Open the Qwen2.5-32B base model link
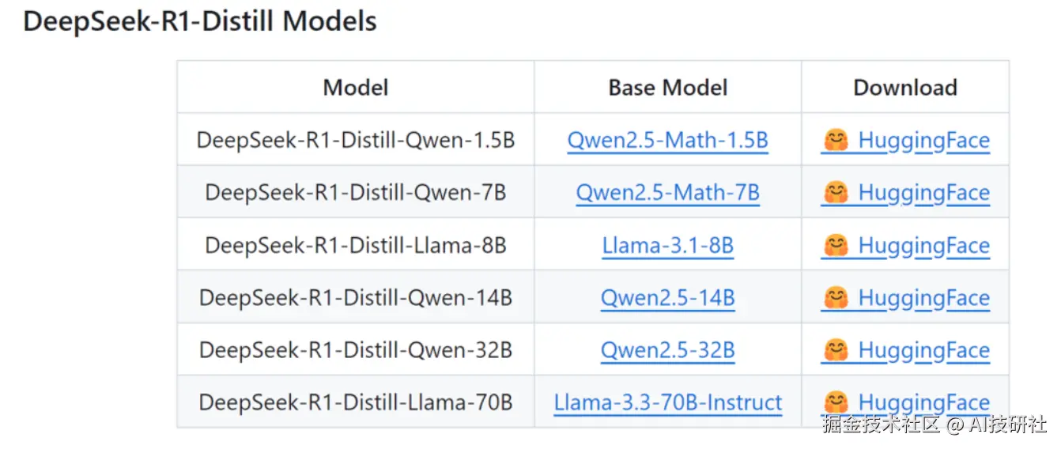The height and width of the screenshot is (449, 1061). [x=667, y=350]
